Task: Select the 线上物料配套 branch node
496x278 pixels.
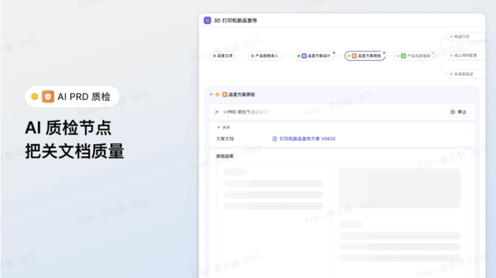Action: pyautogui.click(x=466, y=56)
